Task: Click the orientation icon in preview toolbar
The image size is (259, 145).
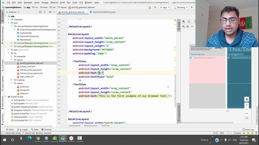Action: point(189,21)
